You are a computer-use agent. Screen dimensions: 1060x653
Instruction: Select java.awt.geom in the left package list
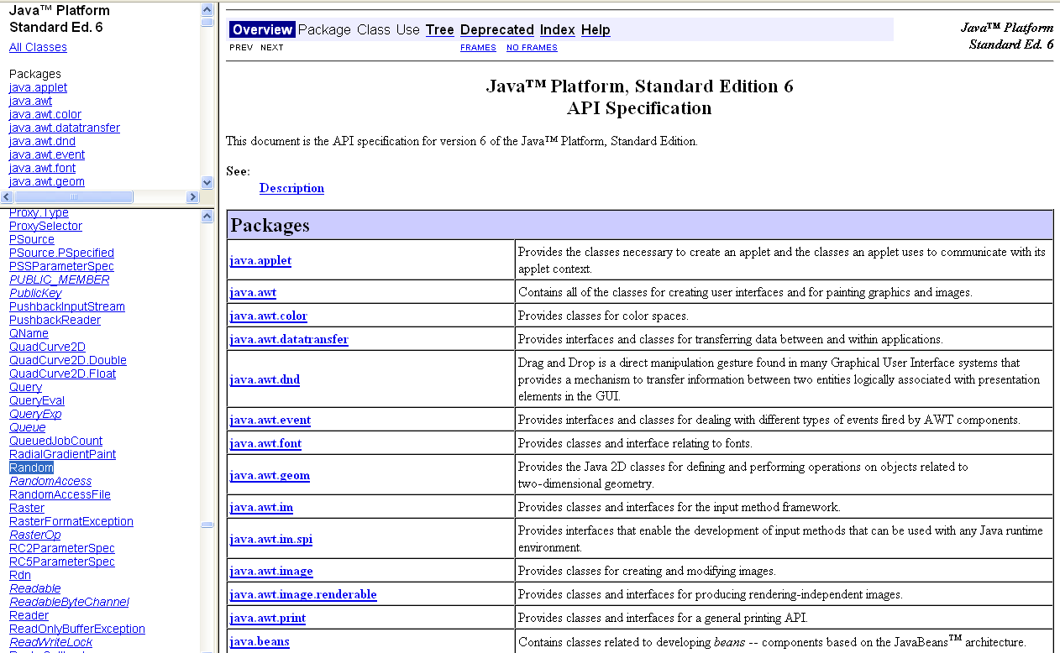pyautogui.click(x=47, y=181)
